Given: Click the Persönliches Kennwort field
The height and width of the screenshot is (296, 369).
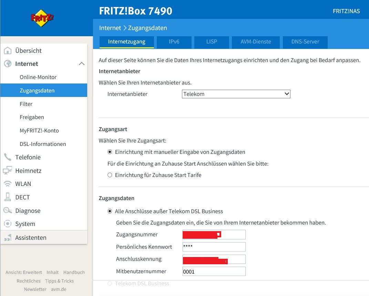Looking at the screenshot, I should (214, 247).
